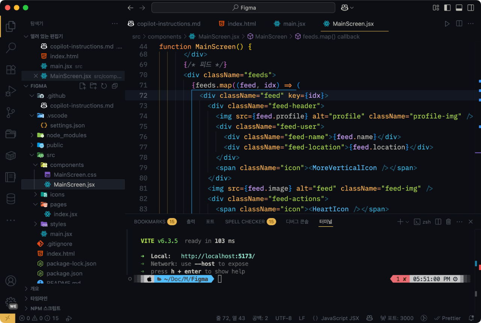The image size is (481, 323).
Task: Toggle the secondary side bar visibility
Action: [470, 8]
